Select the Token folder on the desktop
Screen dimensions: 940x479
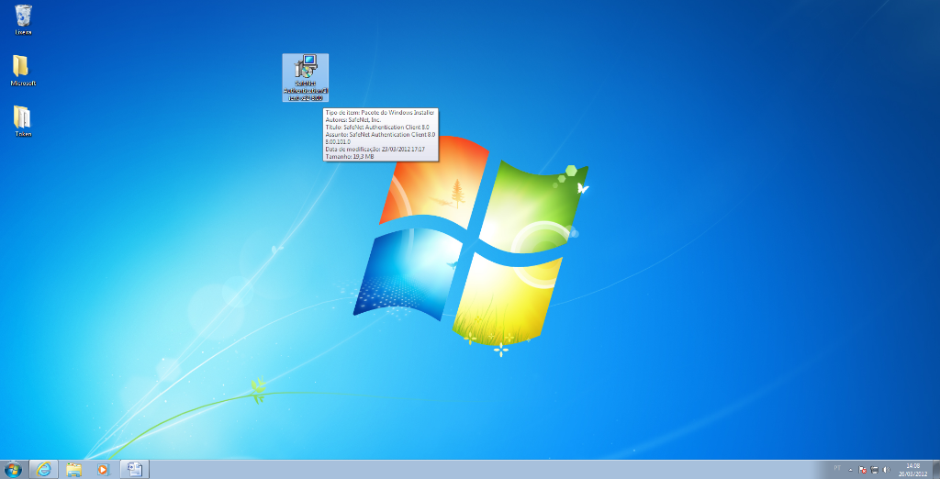[22, 117]
